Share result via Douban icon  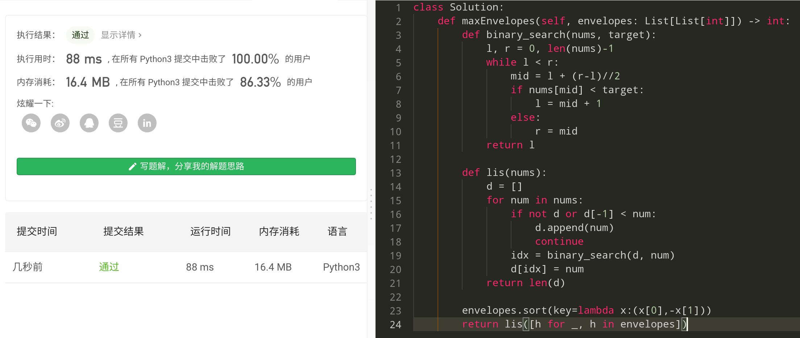click(118, 123)
